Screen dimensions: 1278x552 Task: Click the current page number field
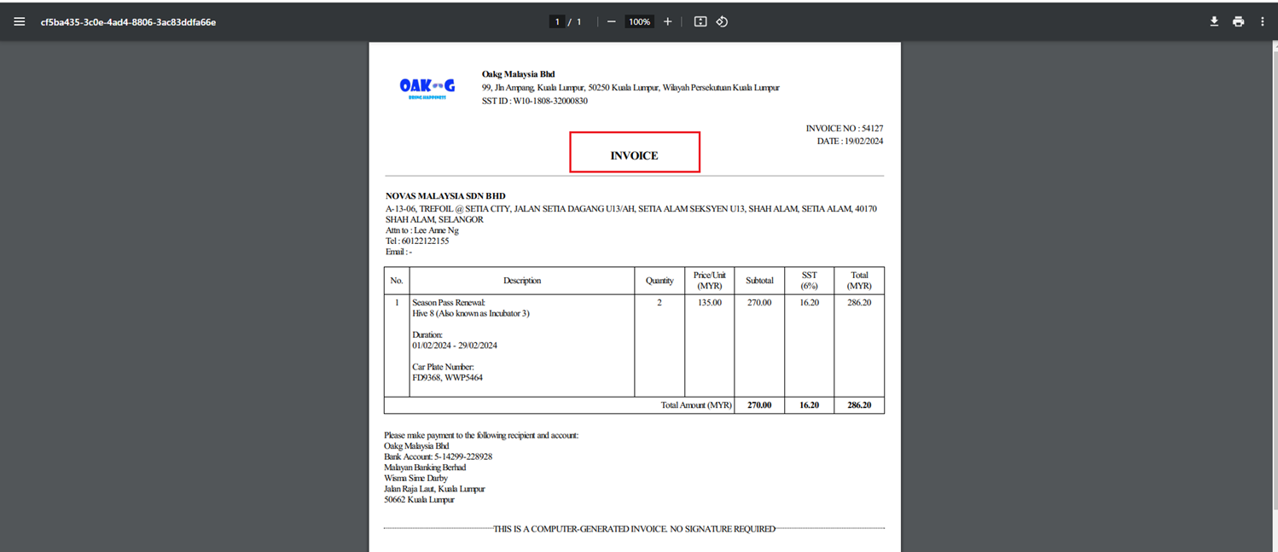click(557, 21)
